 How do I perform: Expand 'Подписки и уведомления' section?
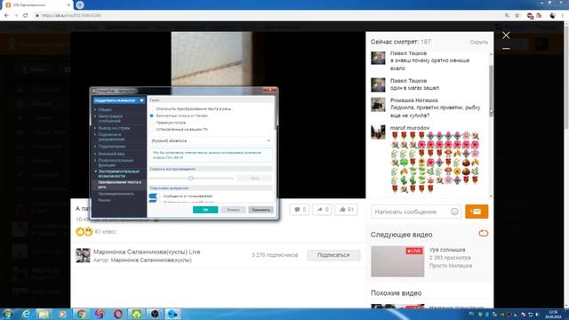coord(111,137)
